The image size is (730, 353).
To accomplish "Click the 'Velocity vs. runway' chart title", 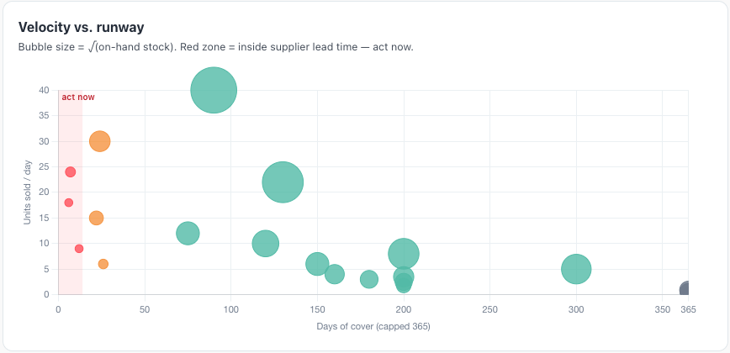I will pos(81,28).
